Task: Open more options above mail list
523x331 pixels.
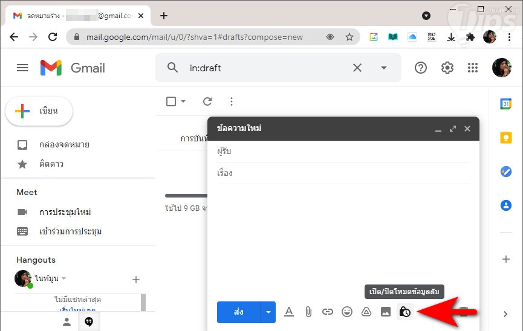Action: pos(232,101)
